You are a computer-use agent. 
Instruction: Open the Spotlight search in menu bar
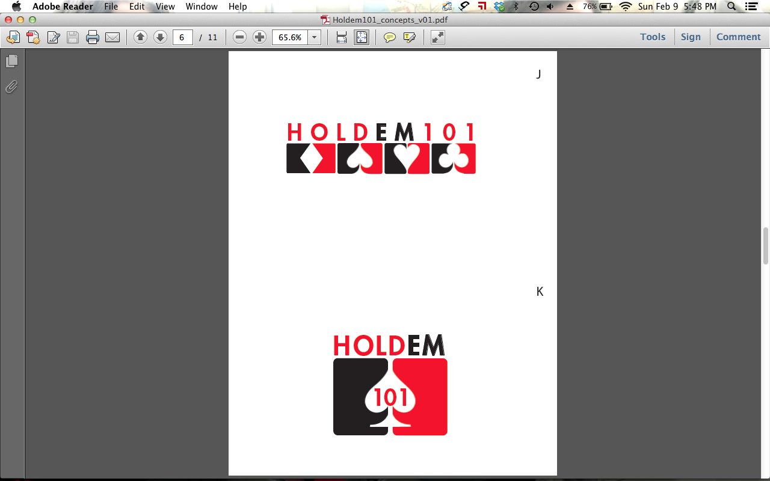(x=731, y=7)
